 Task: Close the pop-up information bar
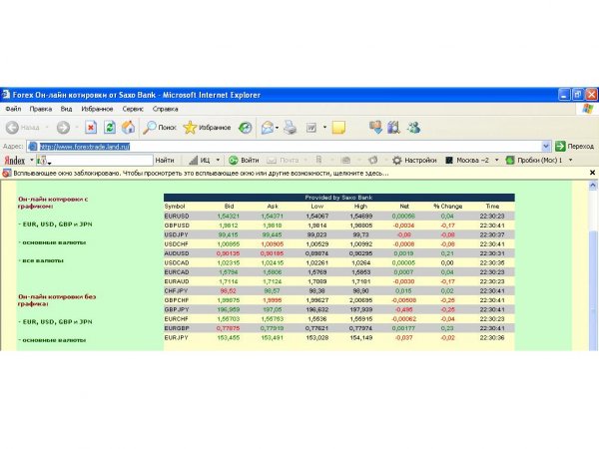coord(592,173)
